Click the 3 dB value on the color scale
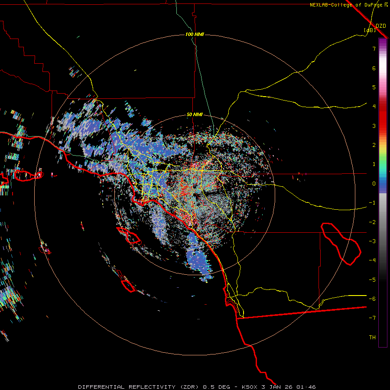Viewport: 390px width, 390px height. point(374,126)
